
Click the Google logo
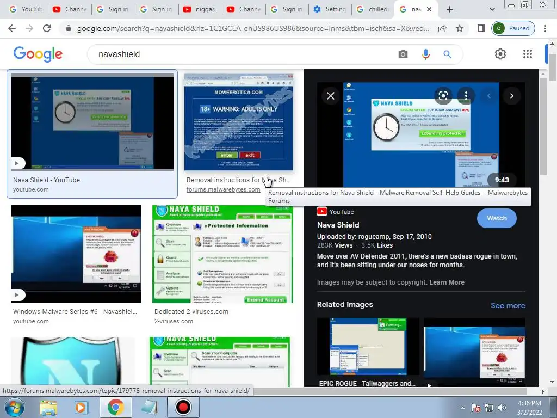tap(38, 54)
